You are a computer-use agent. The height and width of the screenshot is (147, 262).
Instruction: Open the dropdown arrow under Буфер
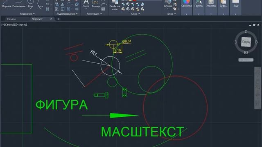click(x=223, y=14)
